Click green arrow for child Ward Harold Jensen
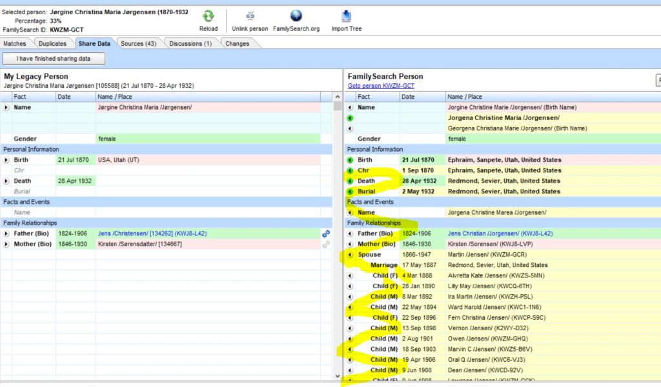 click(x=350, y=308)
